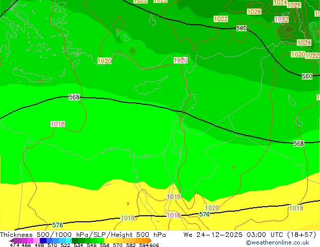The image size is (320, 247).
Task: Select the dark blue legend color swatch
Action: (x=43, y=240)
